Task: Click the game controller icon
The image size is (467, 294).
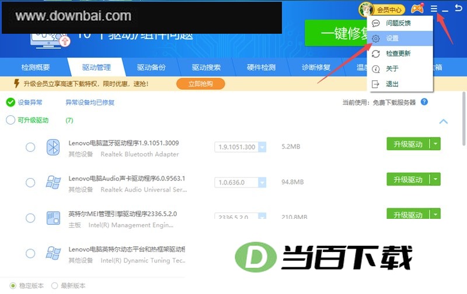Action: point(417,9)
